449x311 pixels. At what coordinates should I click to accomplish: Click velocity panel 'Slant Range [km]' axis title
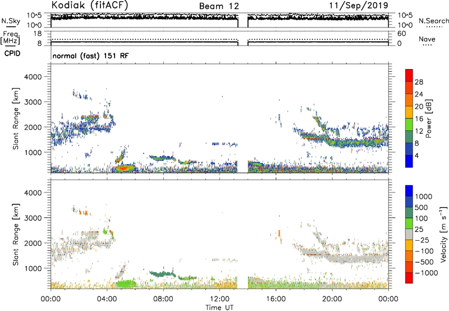click(x=16, y=234)
